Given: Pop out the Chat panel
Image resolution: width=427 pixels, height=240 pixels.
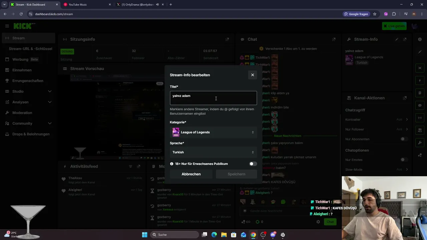Looking at the screenshot, I should point(334,39).
